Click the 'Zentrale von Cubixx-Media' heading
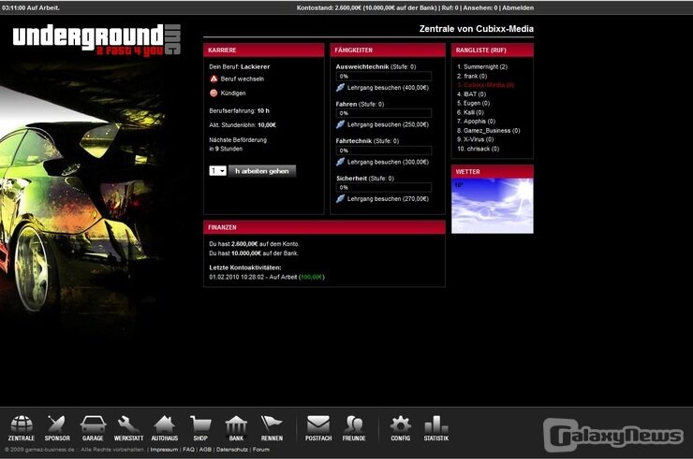This screenshot has width=693, height=459. (476, 29)
